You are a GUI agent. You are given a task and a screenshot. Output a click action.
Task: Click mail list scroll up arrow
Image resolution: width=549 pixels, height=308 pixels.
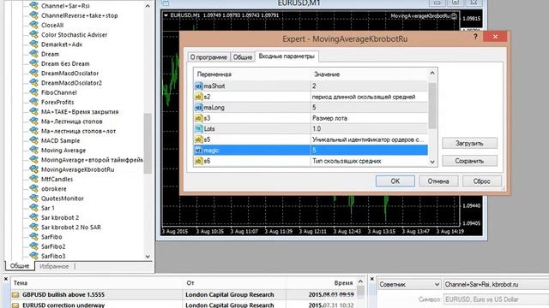(360, 281)
